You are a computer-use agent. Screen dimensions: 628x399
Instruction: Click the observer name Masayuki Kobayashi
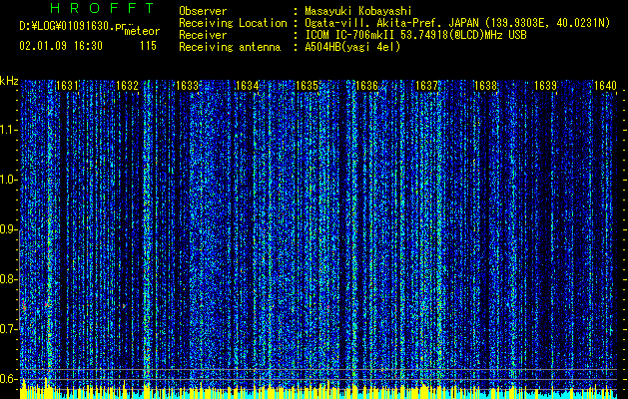[x=358, y=11]
